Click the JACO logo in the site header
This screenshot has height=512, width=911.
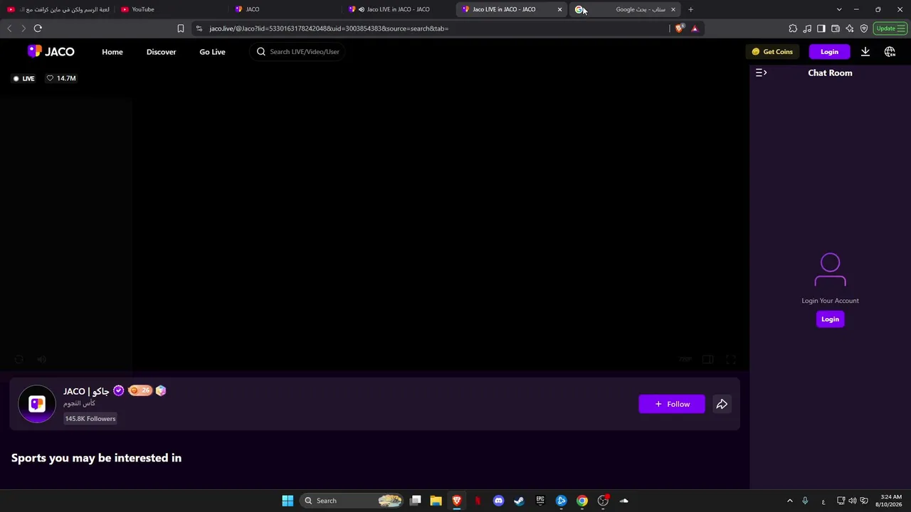point(51,51)
